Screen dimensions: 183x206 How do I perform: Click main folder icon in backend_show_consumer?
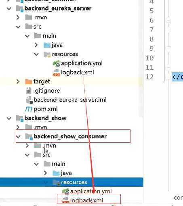pyautogui.click(x=47, y=164)
